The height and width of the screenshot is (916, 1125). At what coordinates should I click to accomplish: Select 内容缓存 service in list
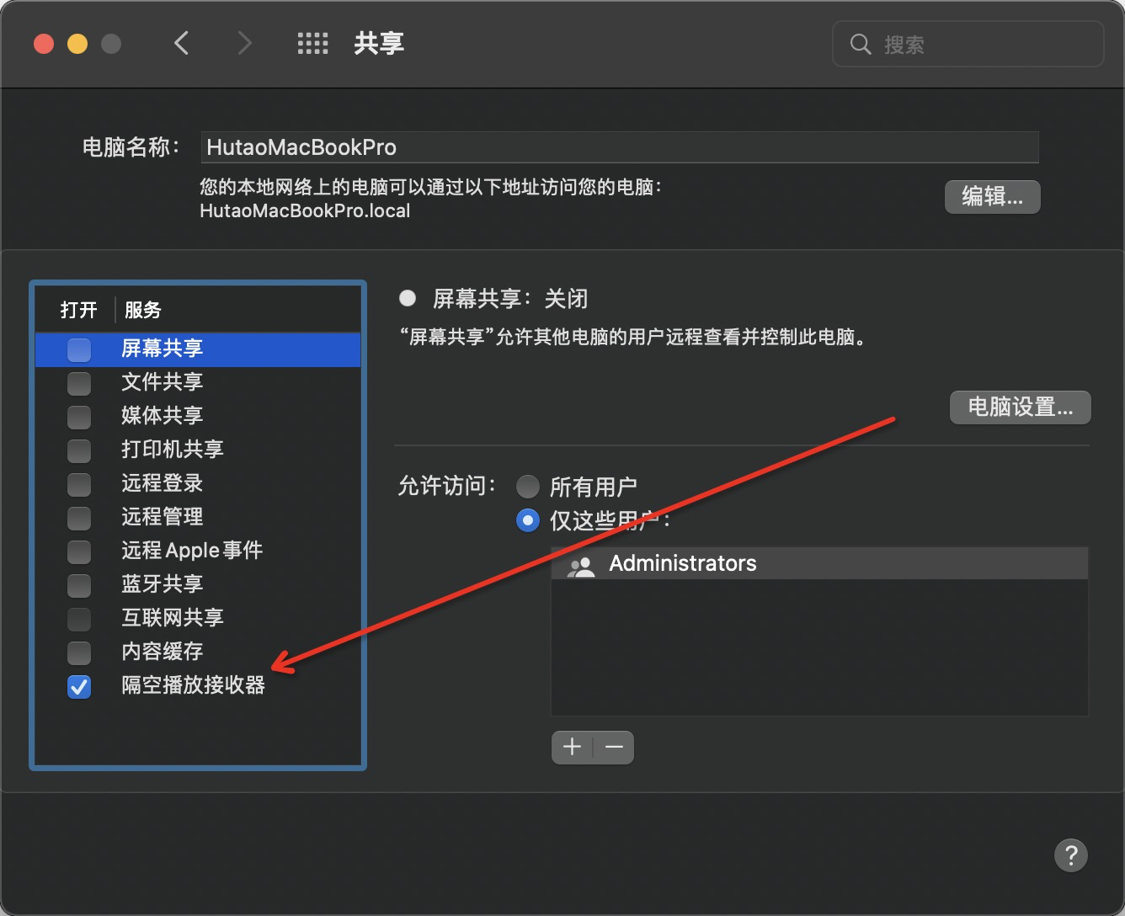pyautogui.click(x=162, y=652)
